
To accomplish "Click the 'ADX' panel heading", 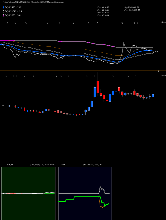I will pyautogui.click(x=63, y=165).
